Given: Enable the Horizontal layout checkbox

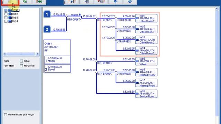Looking at the screenshot, I should (x=21, y=66).
